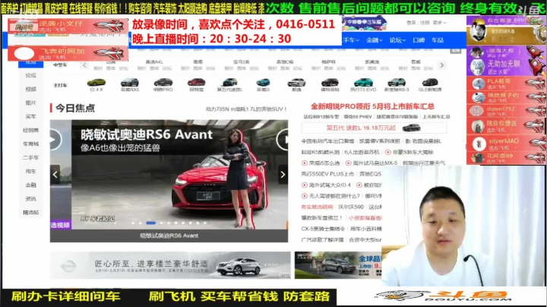This screenshot has height=307, width=547.
Task: Click the 登录 login link
Action: 411,23
